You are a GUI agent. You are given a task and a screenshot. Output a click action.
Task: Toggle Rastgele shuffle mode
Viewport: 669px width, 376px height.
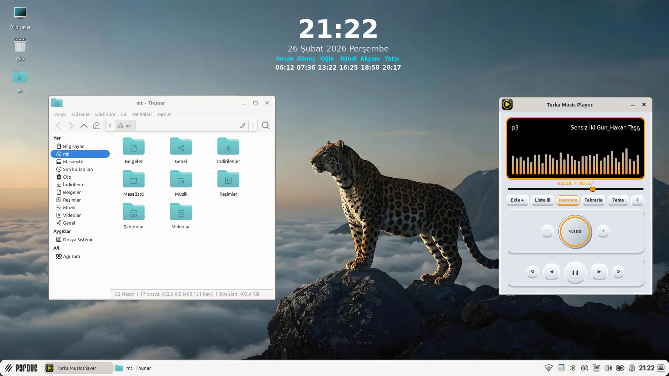[x=568, y=200]
